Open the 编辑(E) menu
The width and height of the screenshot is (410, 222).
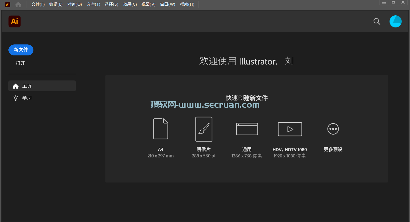pyautogui.click(x=56, y=4)
